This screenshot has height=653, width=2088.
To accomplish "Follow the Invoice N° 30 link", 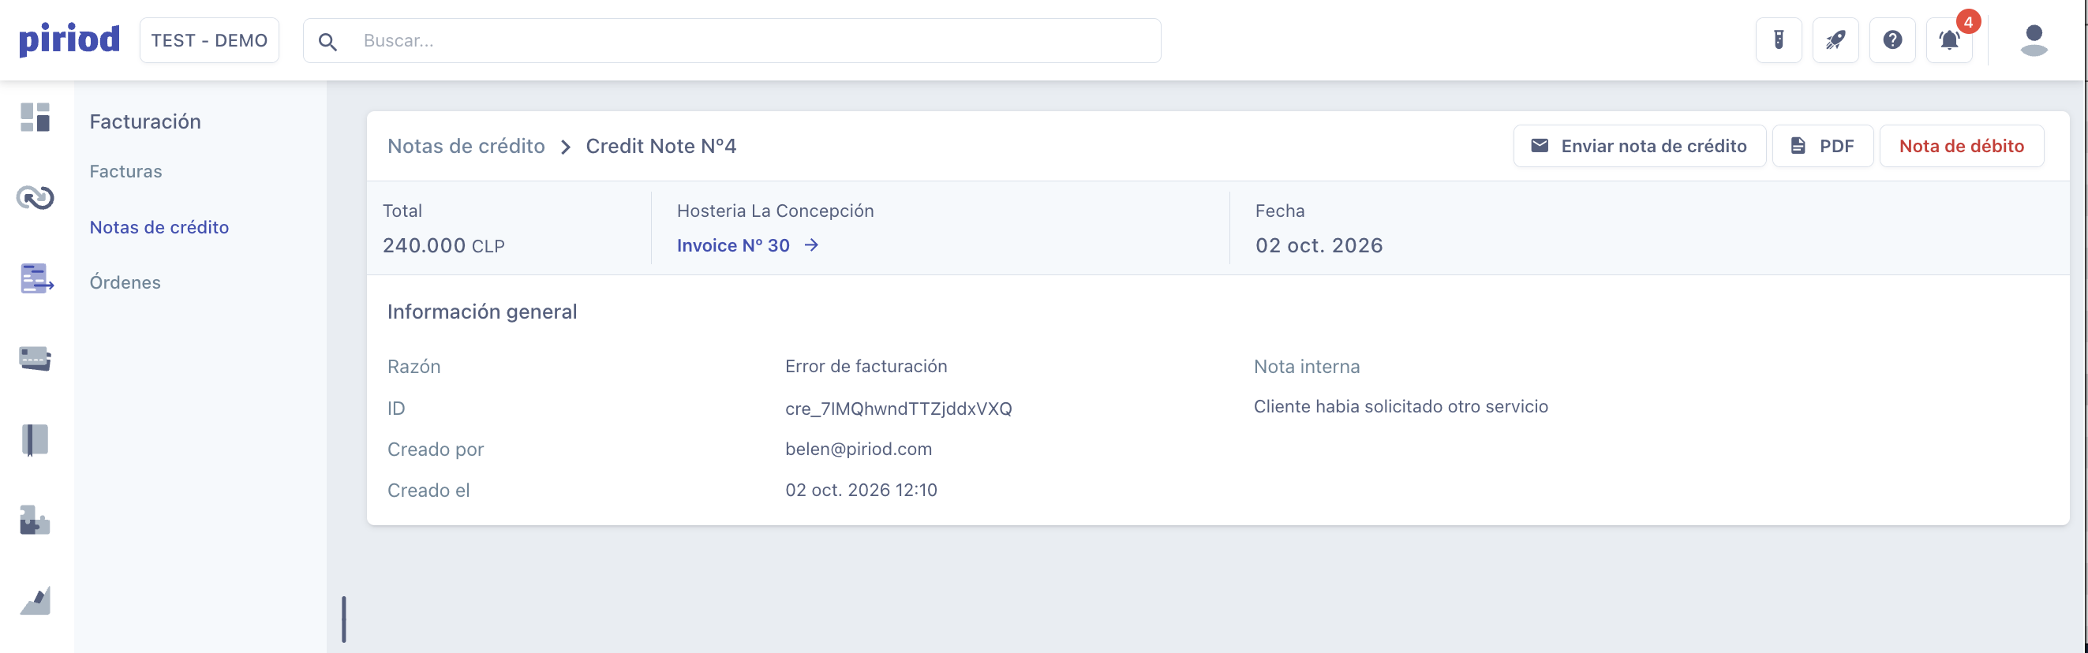I will coord(747,245).
